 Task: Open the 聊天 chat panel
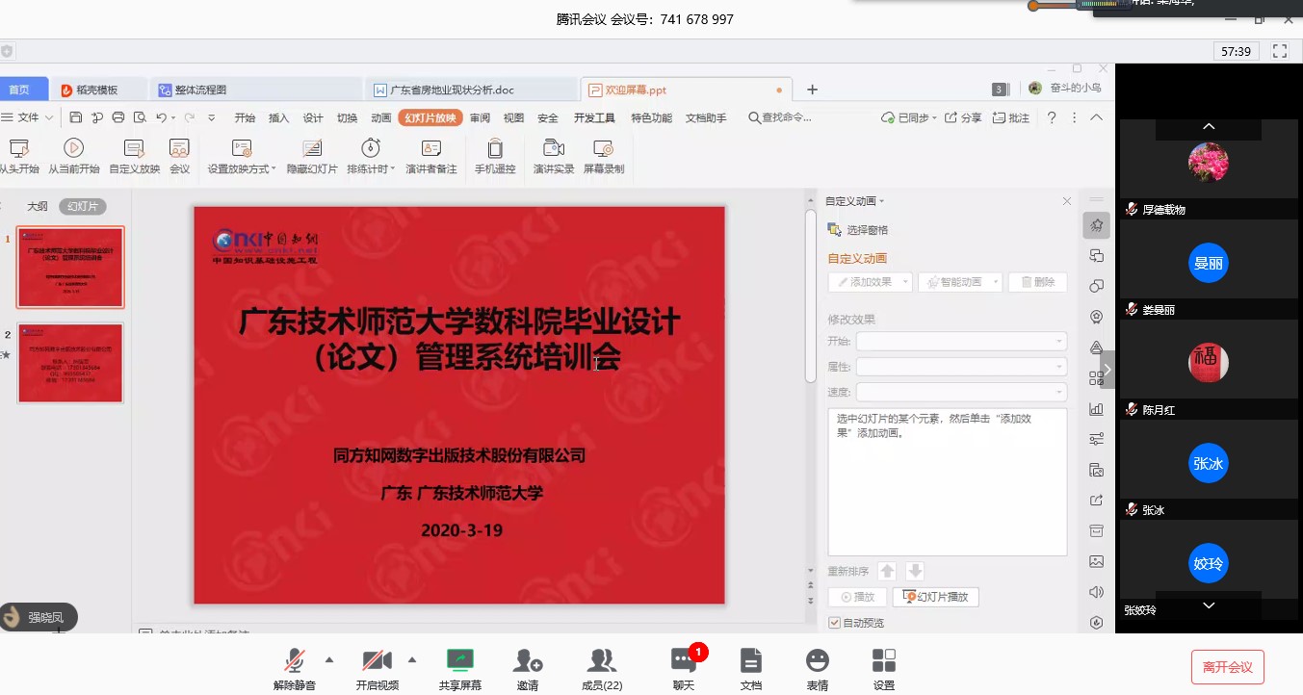pyautogui.click(x=684, y=661)
